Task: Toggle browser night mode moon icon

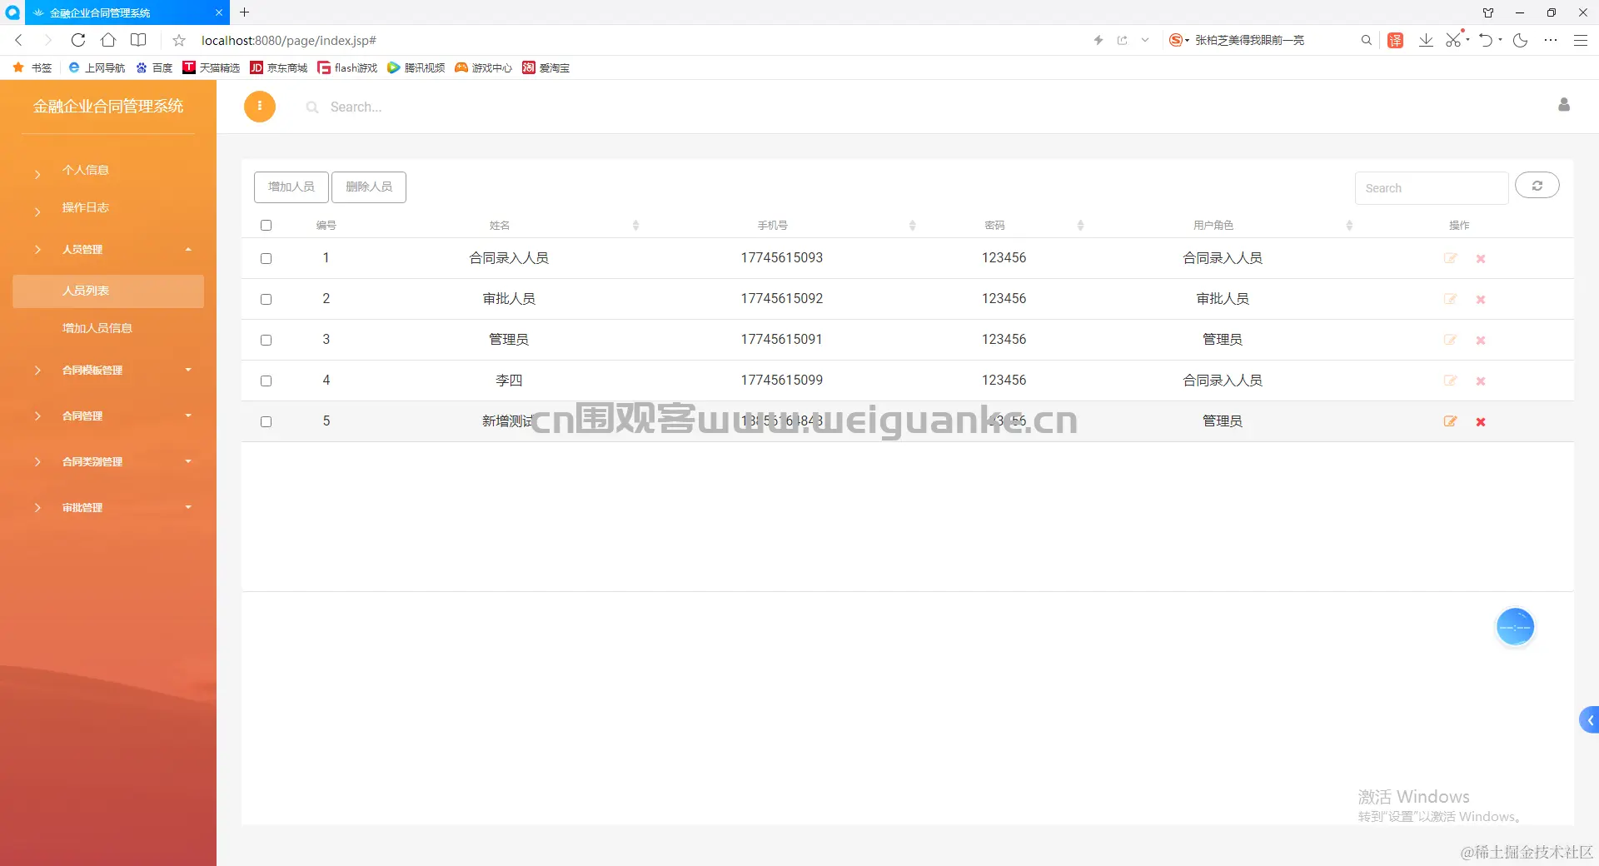Action: 1520,40
